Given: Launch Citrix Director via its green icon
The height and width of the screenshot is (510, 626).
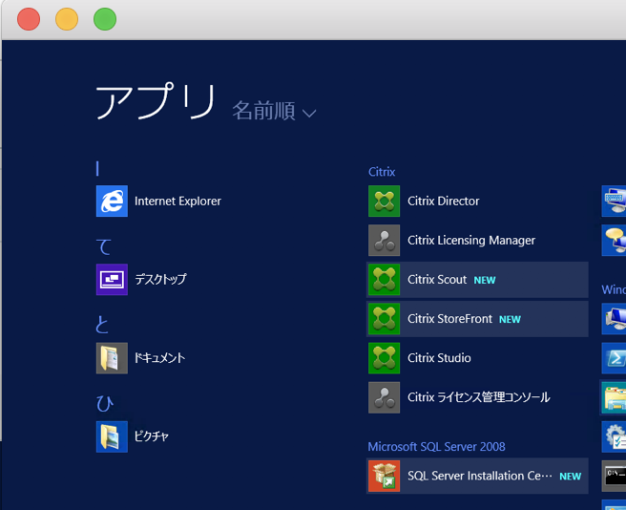Looking at the screenshot, I should pos(384,202).
